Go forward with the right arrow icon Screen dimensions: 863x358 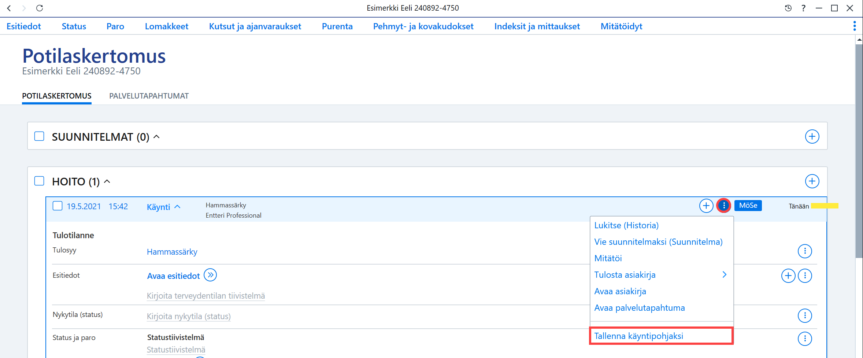point(24,8)
